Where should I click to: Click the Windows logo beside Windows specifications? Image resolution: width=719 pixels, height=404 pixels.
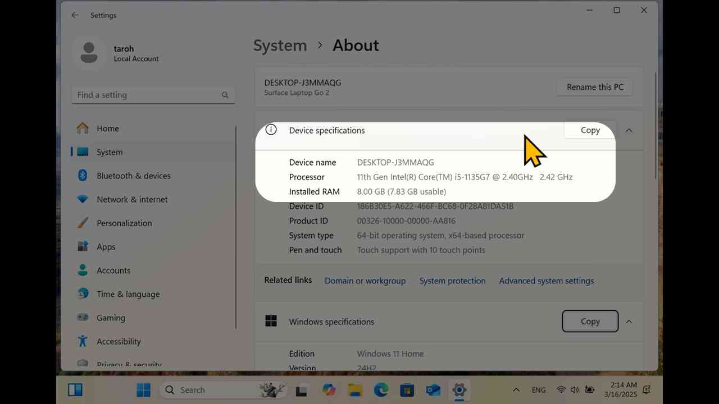[271, 321]
